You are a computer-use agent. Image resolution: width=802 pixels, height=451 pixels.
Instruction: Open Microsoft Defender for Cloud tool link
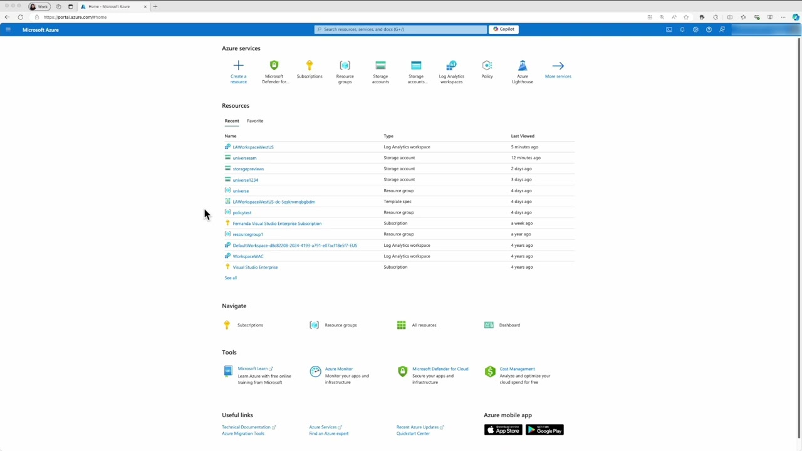point(440,369)
